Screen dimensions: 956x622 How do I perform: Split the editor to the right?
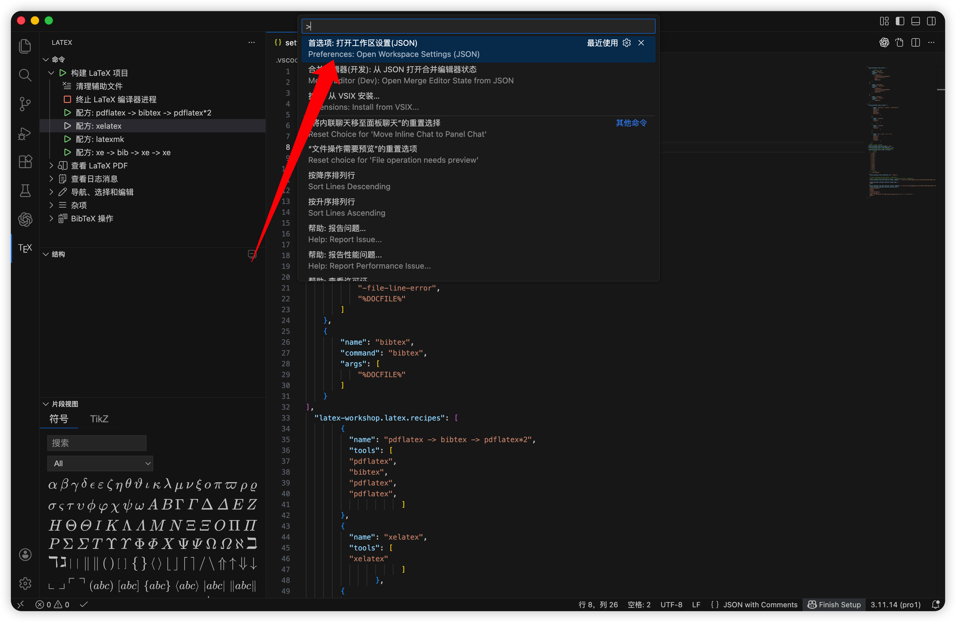pos(915,42)
